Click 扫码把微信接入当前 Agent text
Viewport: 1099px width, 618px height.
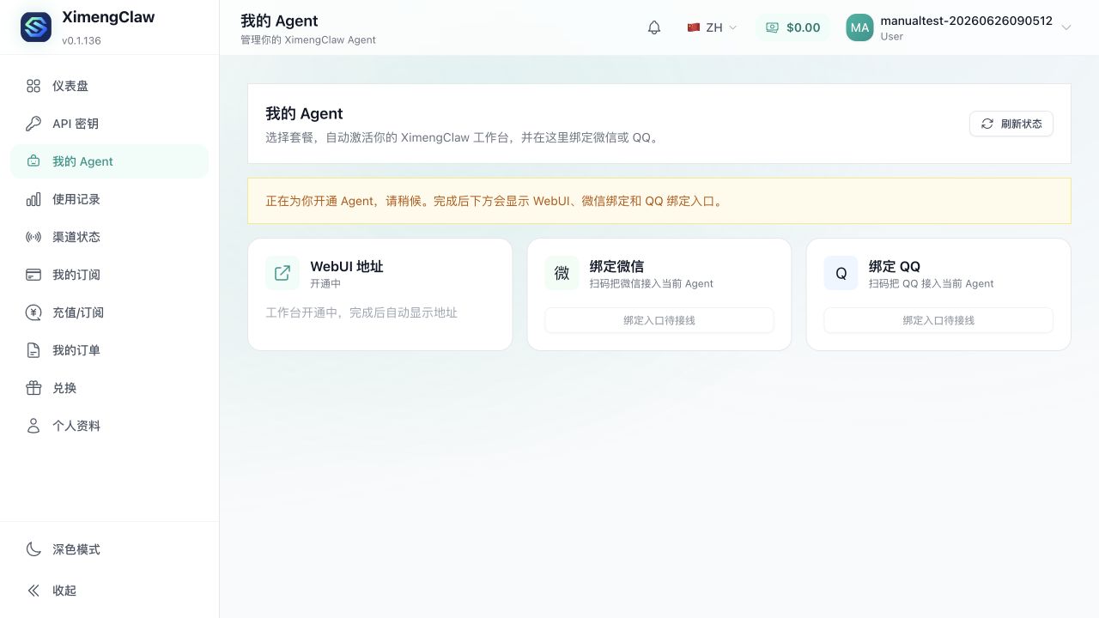[x=651, y=283]
